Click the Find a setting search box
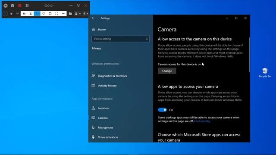Viewport: 276px width, 155px height. click(x=121, y=39)
